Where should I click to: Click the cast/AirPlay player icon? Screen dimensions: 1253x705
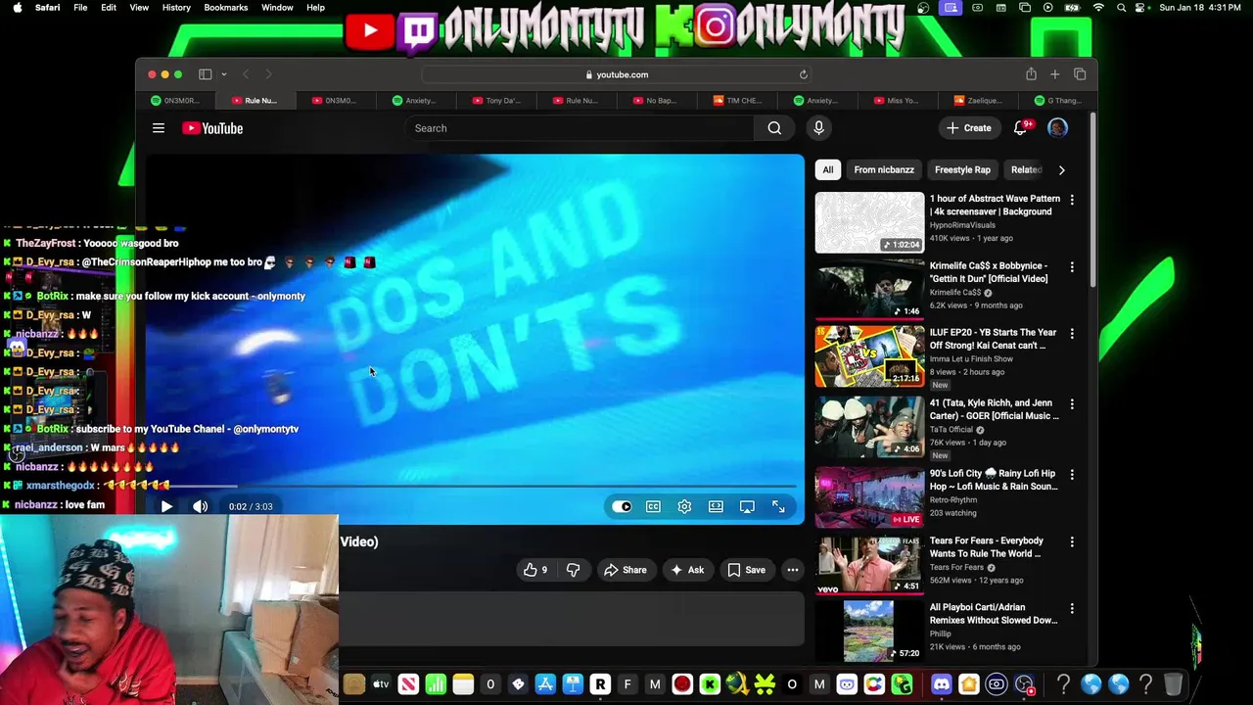pos(747,506)
